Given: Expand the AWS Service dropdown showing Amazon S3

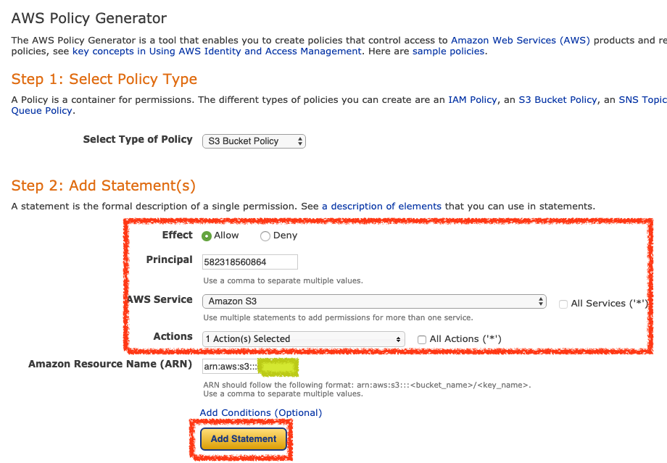Looking at the screenshot, I should 374,301.
